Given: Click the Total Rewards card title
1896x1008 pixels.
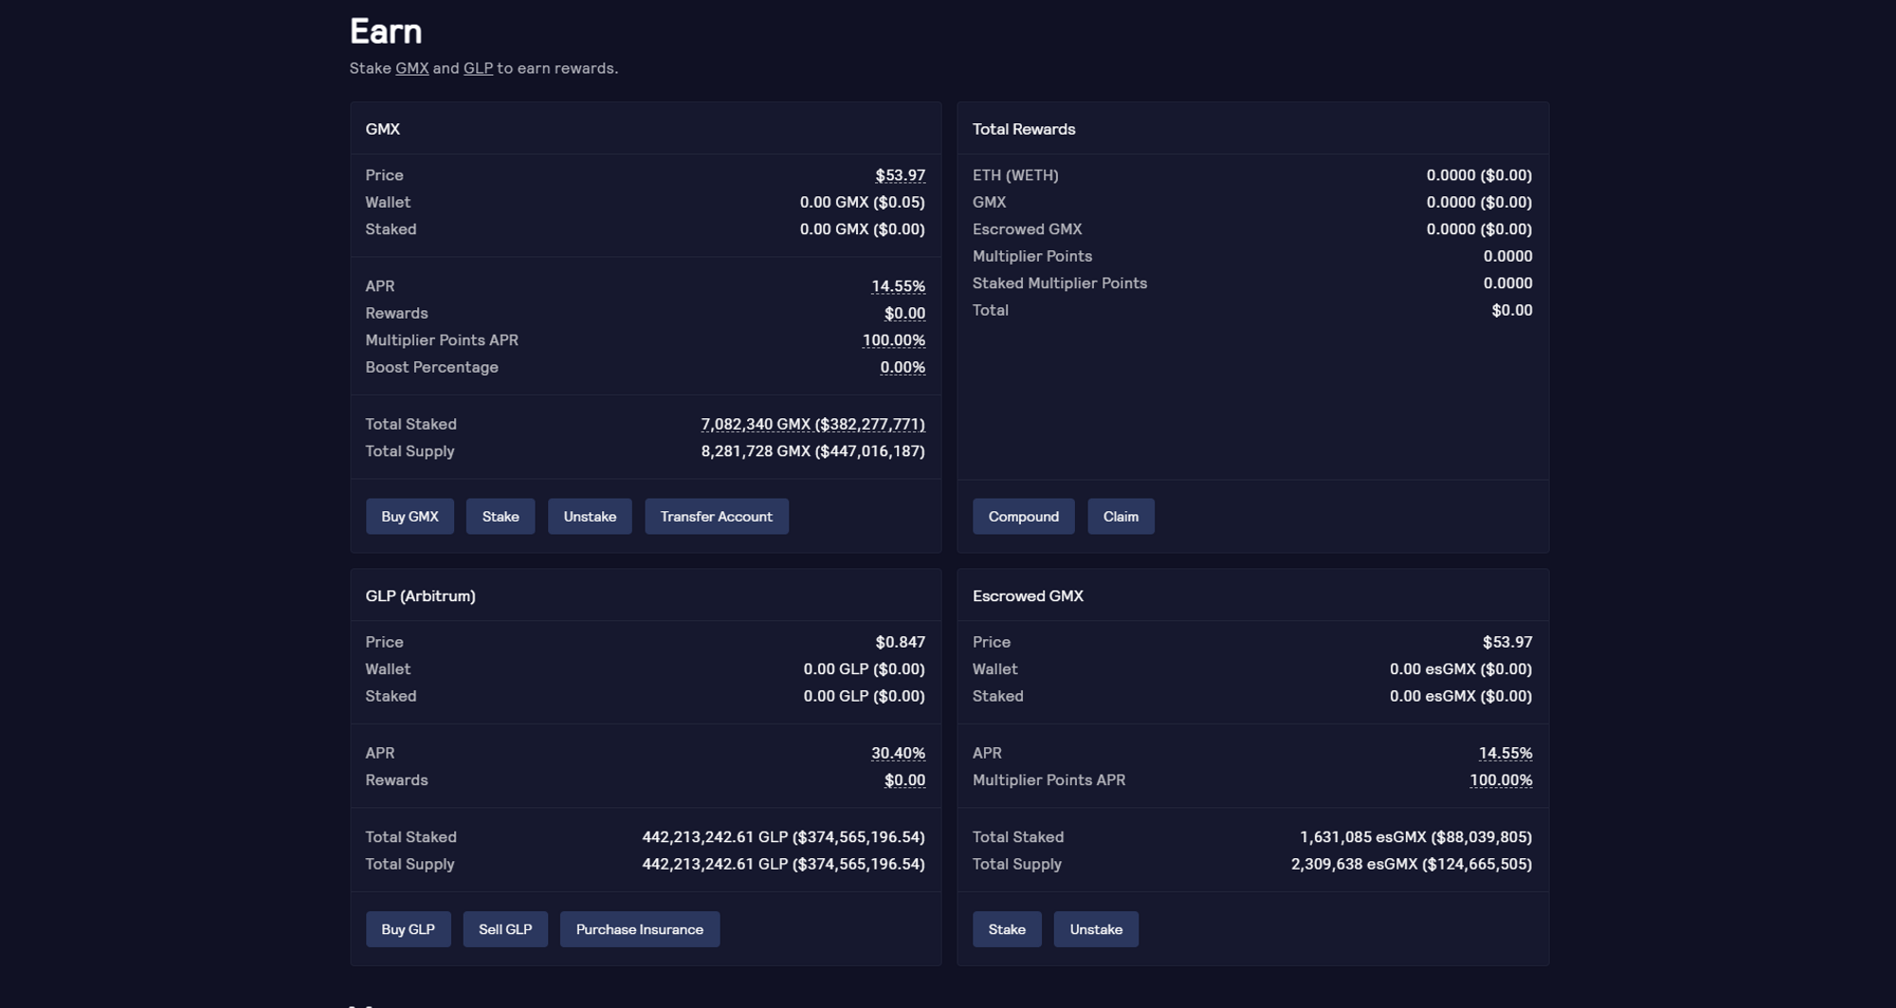Looking at the screenshot, I should pos(1024,129).
